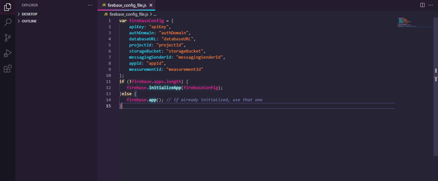Image resolution: width=438 pixels, height=181 pixels.
Task: Close the firebase_config_file.js tab
Action: point(151,5)
